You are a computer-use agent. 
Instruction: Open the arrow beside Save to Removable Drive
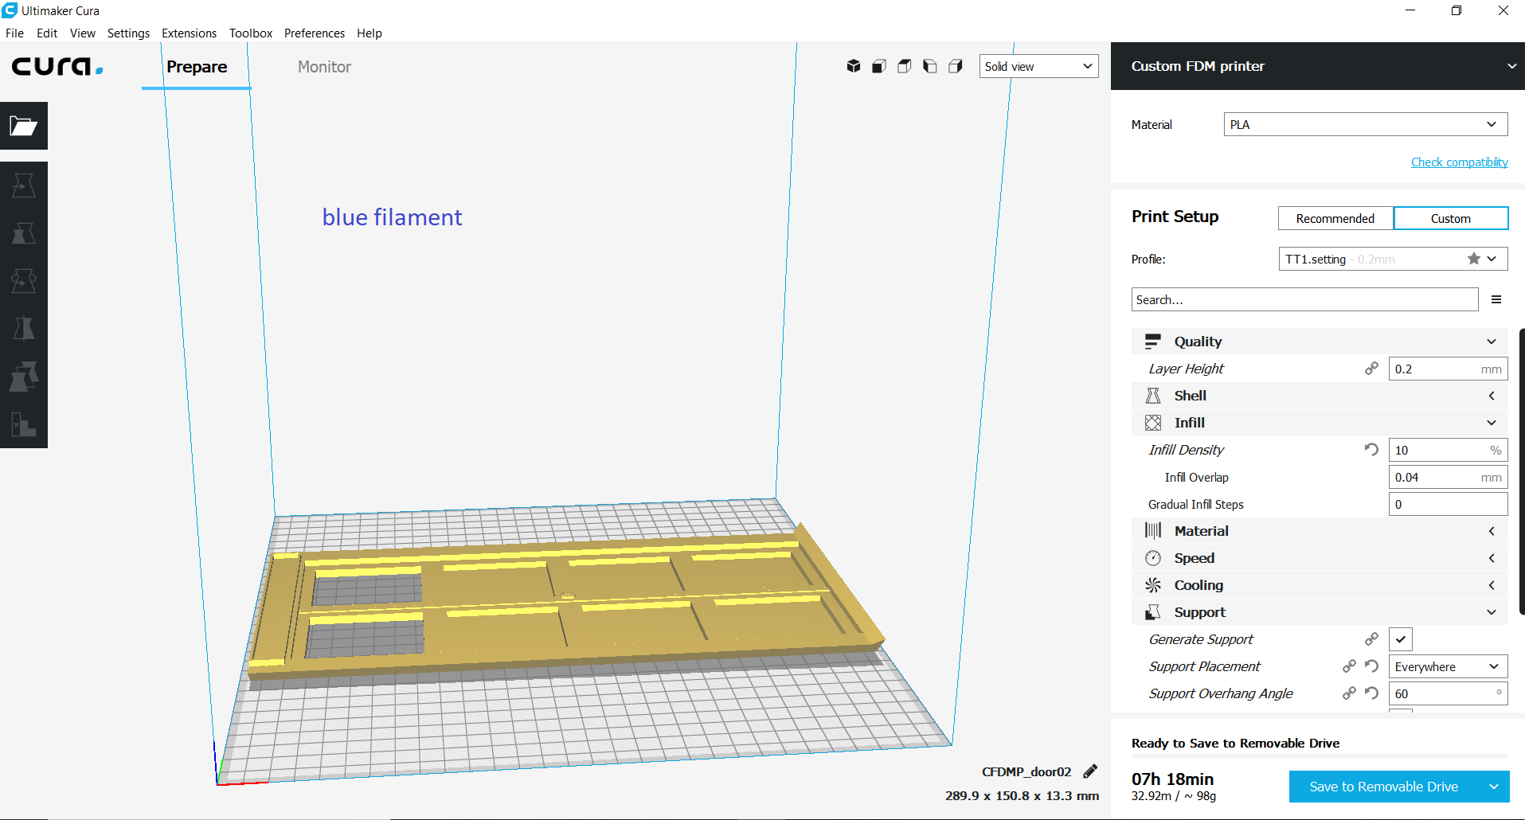(x=1494, y=787)
